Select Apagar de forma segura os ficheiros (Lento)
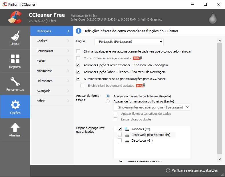Image resolution: width=225 pixels, height=177 pixels. (x=108, y=101)
